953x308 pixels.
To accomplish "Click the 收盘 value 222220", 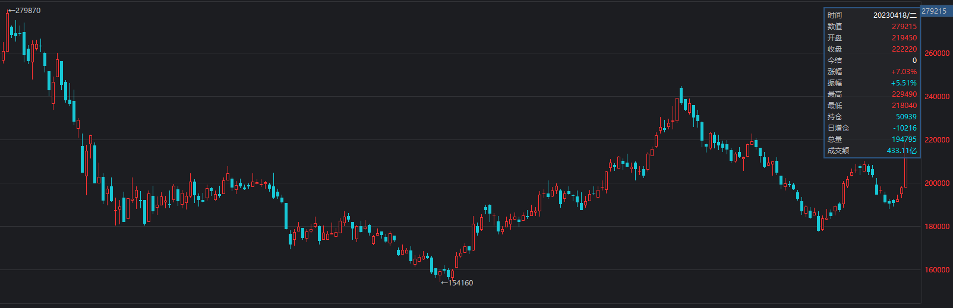I will [x=904, y=49].
